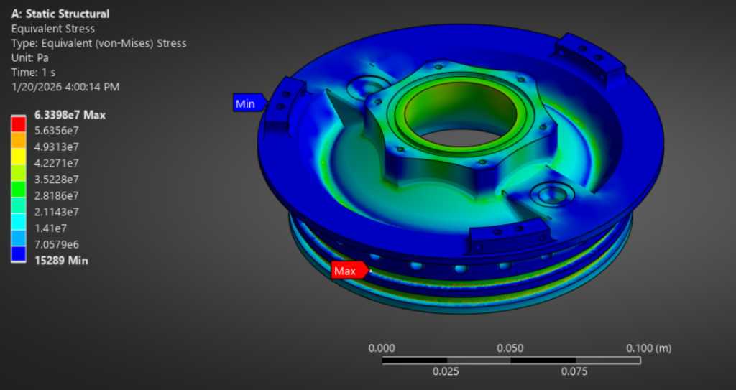
Task: Select the 15289 Min legend value
Action: (x=61, y=261)
